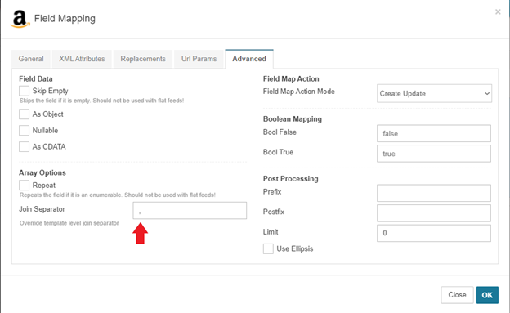This screenshot has width=510, height=313.
Task: Click the Bool False label
Action: pos(280,132)
